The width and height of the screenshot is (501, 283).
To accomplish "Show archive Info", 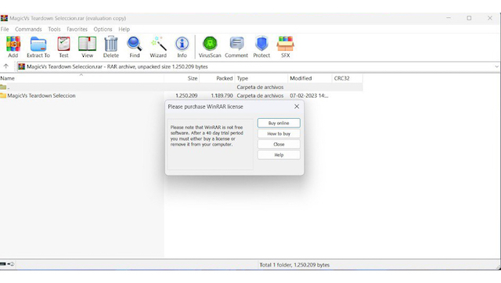I will pos(182,47).
